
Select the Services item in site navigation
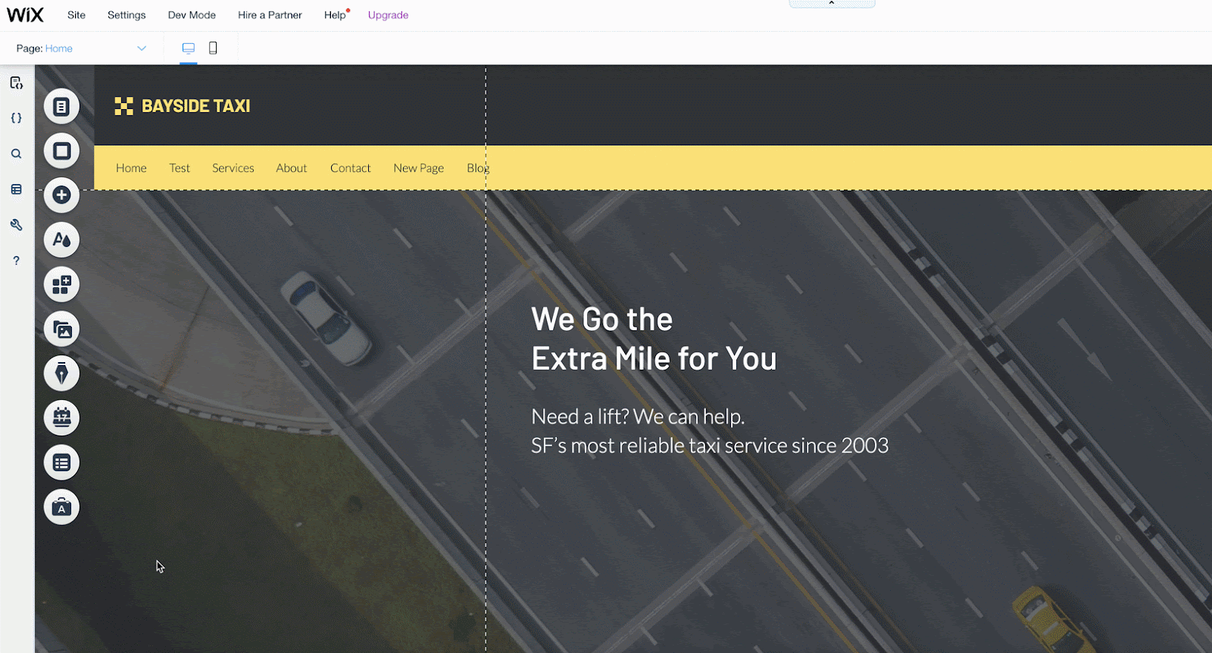[233, 168]
